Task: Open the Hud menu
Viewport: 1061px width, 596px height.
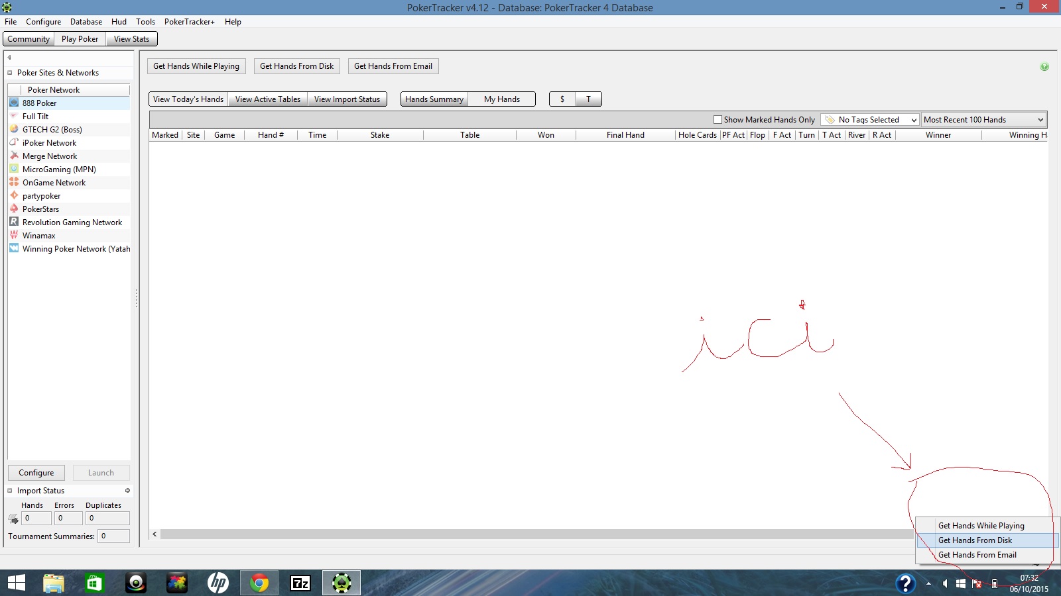Action: pos(119,22)
